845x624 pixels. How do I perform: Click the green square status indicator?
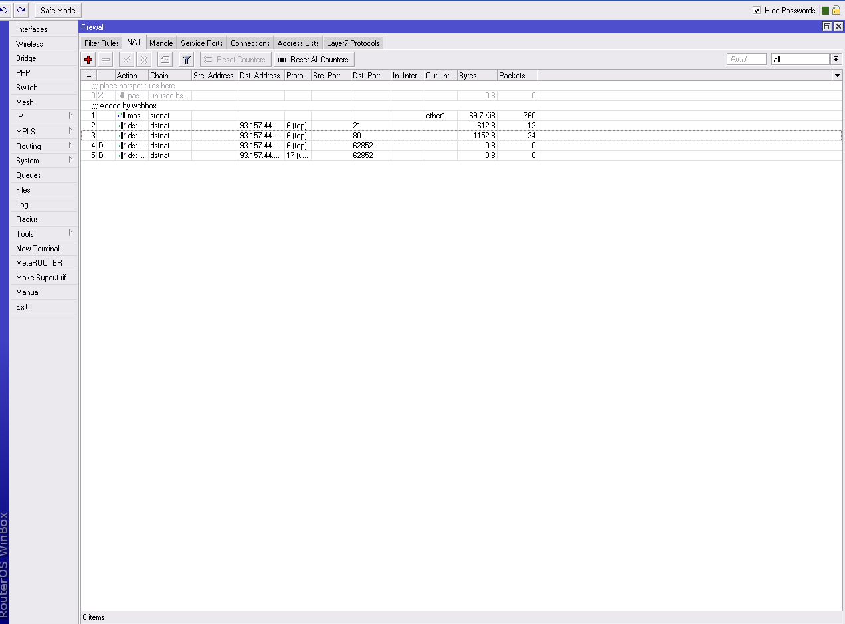pos(826,11)
